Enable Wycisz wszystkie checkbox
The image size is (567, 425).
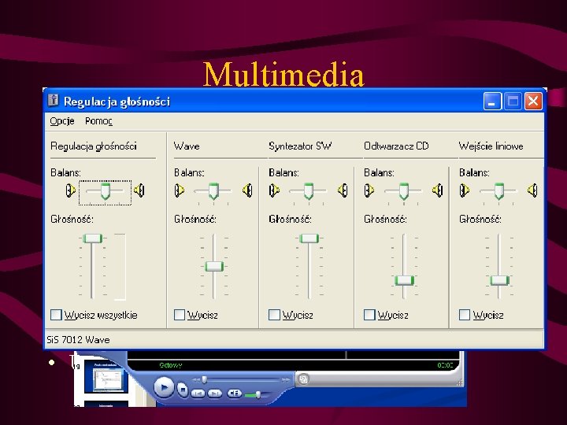click(x=56, y=315)
